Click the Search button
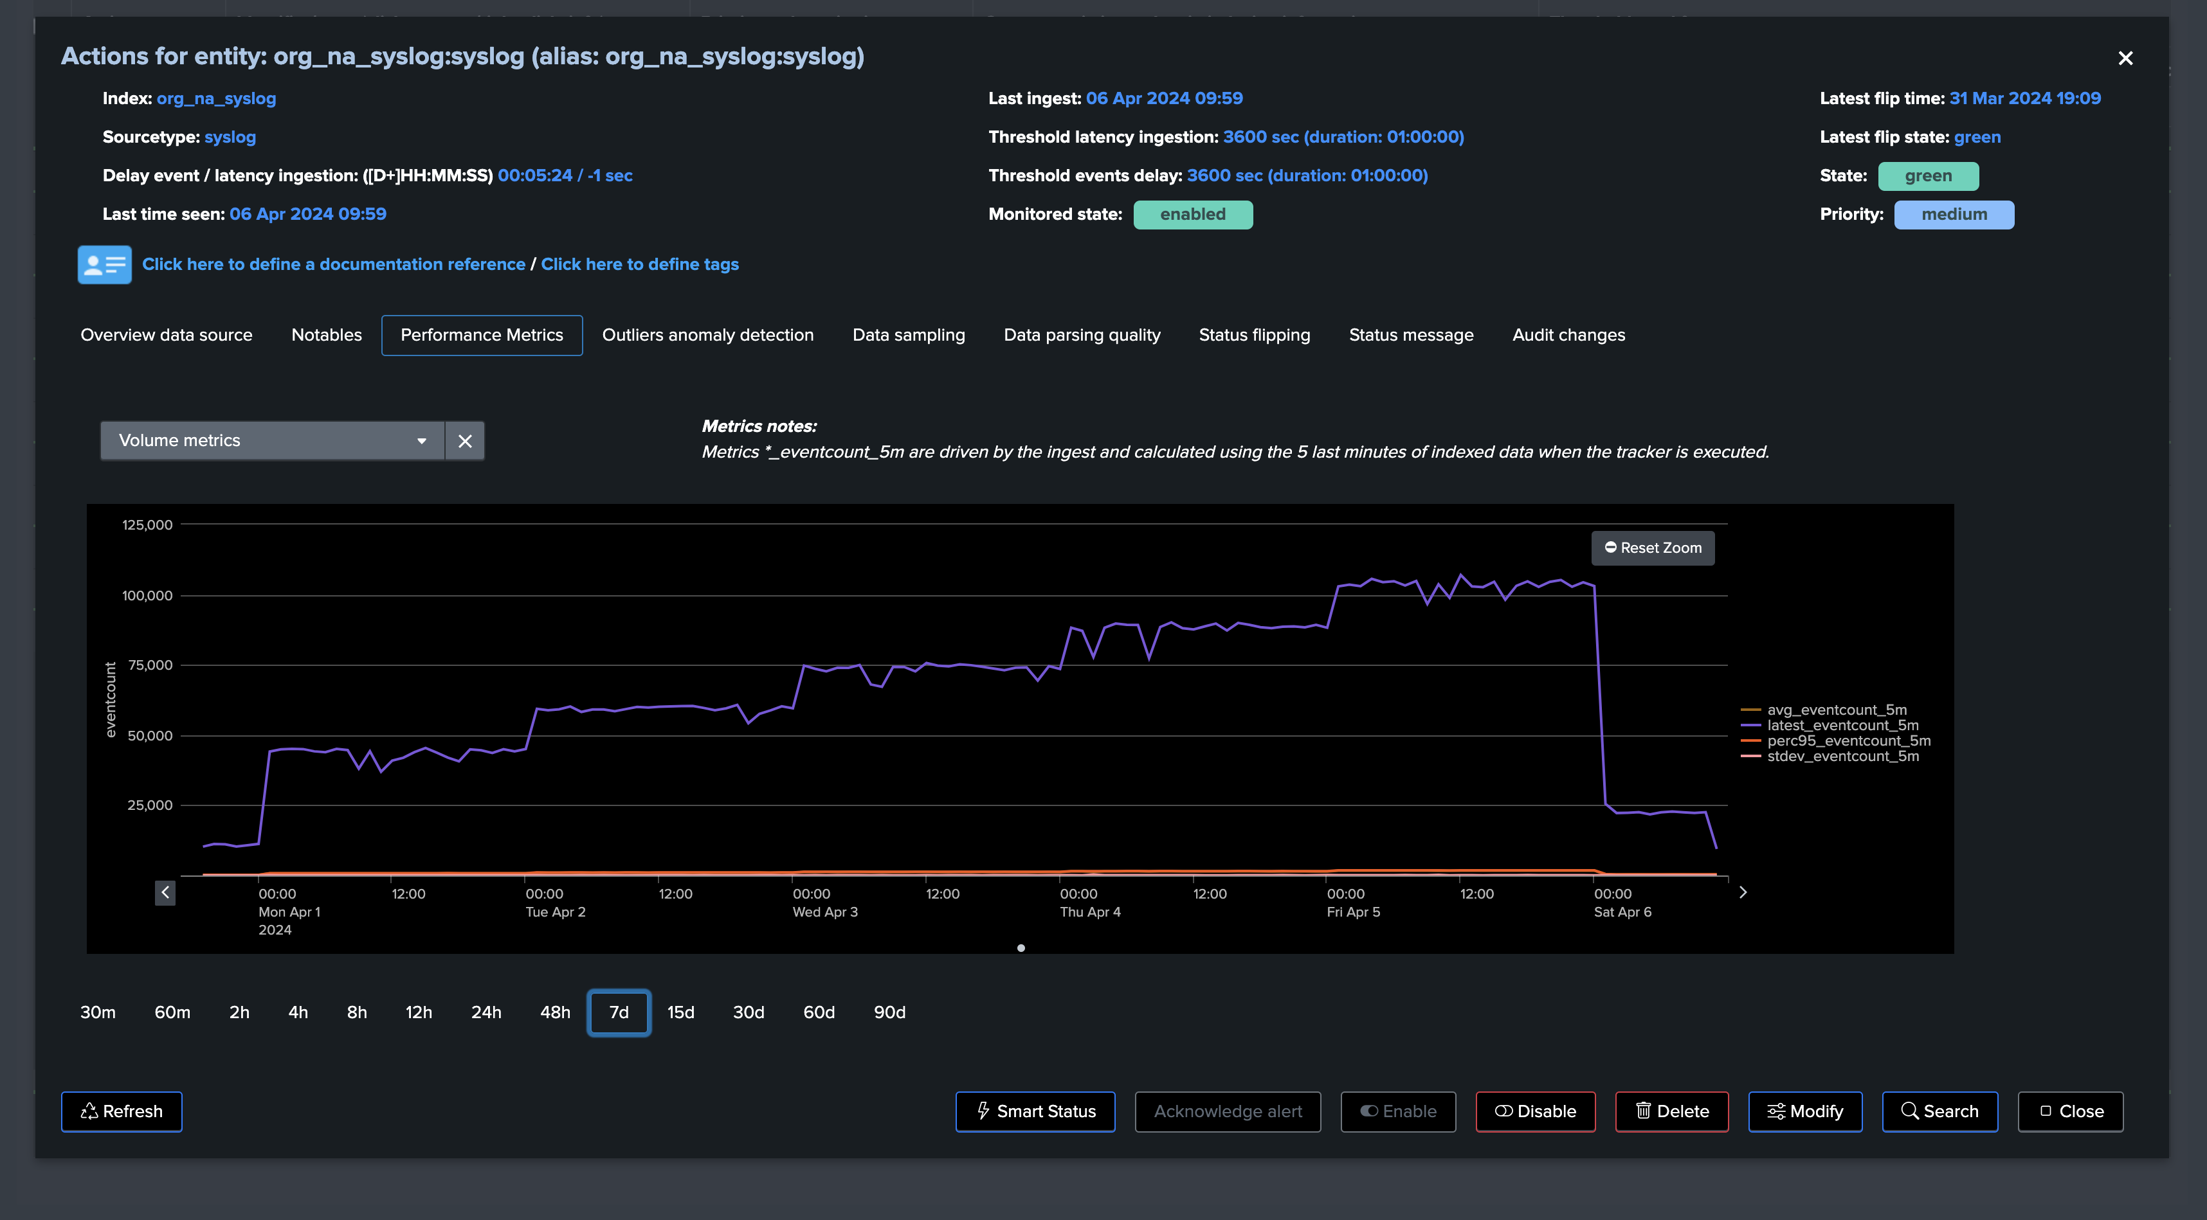Image resolution: width=2207 pixels, height=1220 pixels. click(1939, 1111)
